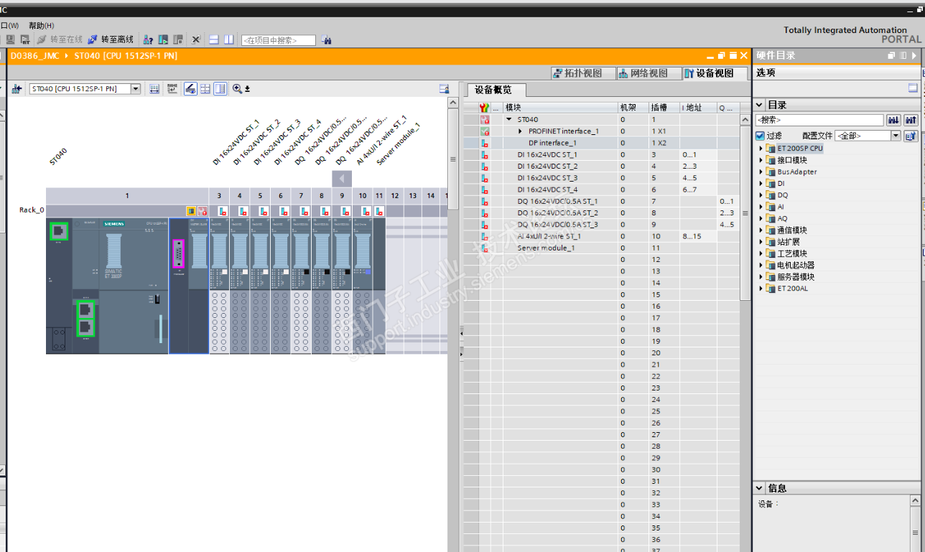925x552 pixels.
Task: Click the zoom magnifier icon in device toolbar
Action: [x=237, y=89]
